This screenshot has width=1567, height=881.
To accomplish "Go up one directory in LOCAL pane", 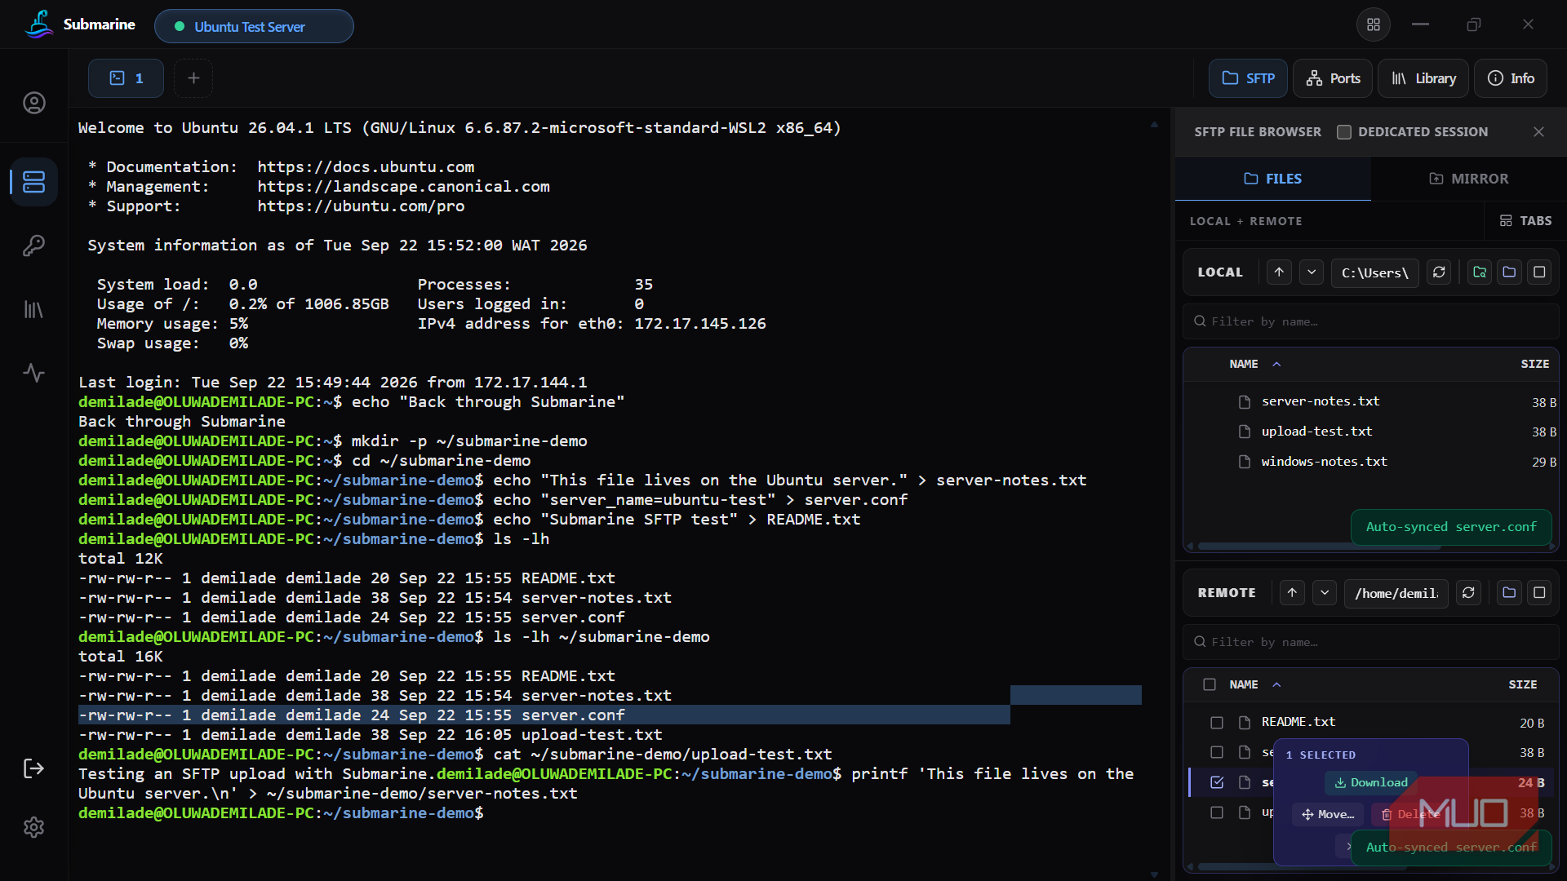I will point(1279,272).
